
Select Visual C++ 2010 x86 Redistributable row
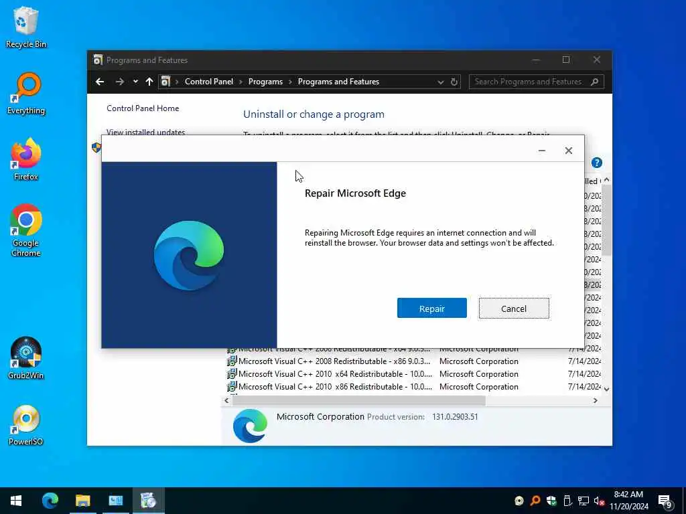[x=414, y=386]
